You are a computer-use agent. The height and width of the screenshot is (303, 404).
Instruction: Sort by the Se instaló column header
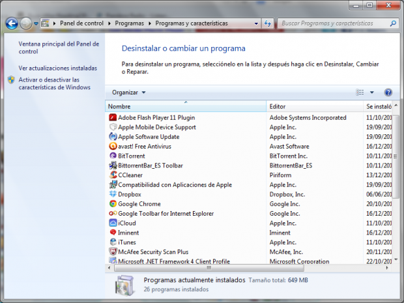[378, 106]
